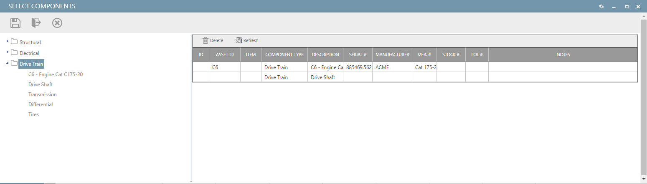Click the save and exit door icon
This screenshot has height=184, width=647.
[36, 23]
